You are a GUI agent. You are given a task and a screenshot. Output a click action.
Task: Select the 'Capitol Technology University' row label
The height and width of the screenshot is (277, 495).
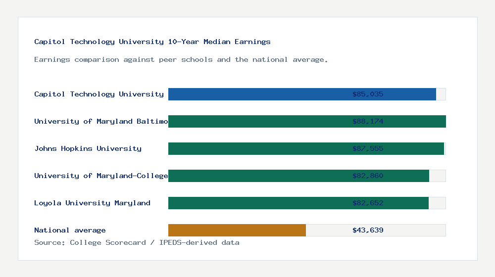[99, 94]
